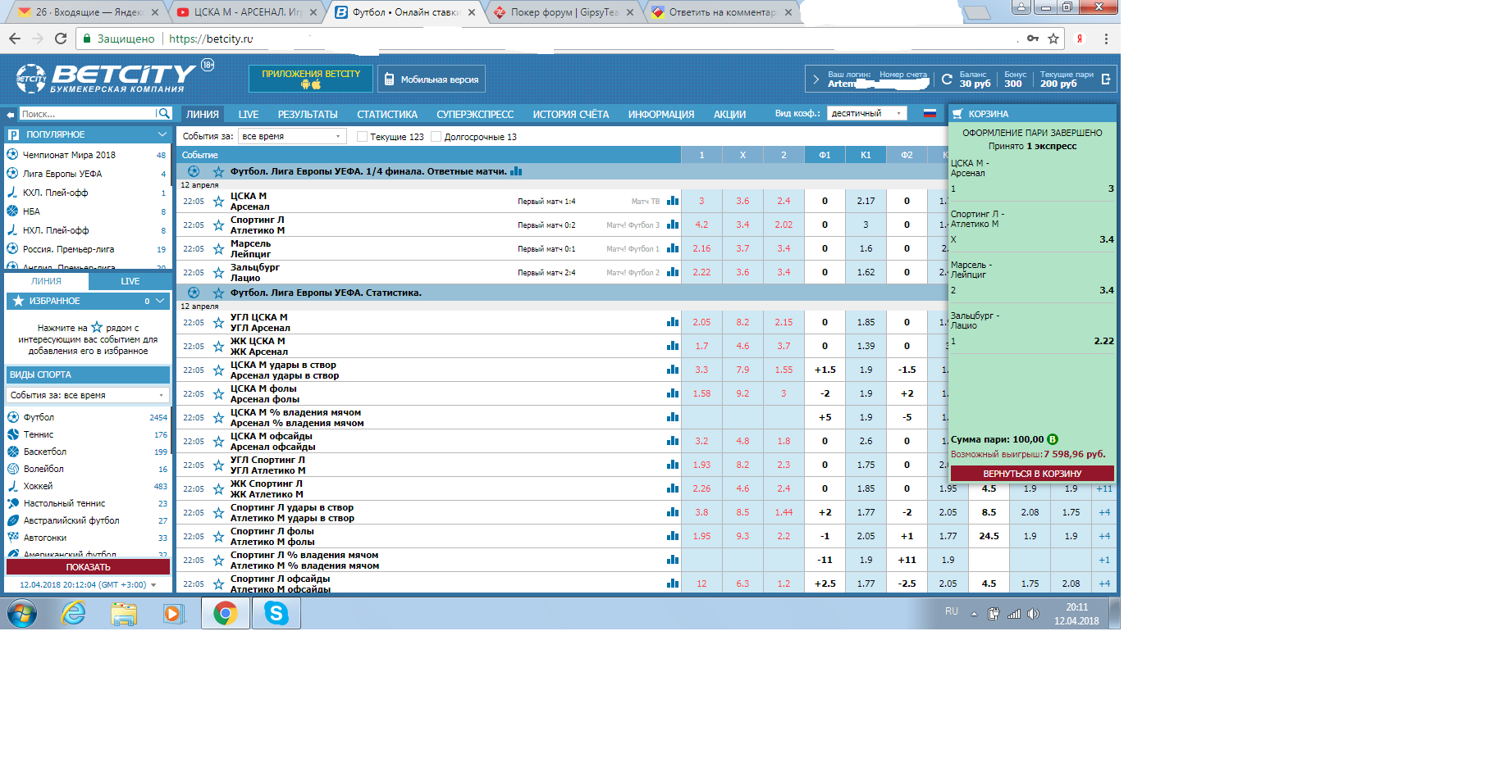
Task: Open the Вид коэф. десятичный dropdown
Action: tap(866, 113)
